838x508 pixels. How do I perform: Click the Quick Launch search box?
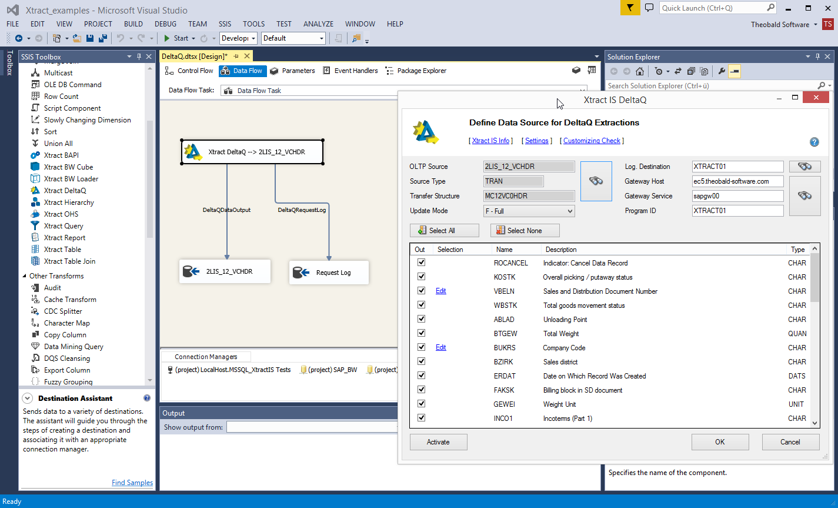(x=718, y=8)
